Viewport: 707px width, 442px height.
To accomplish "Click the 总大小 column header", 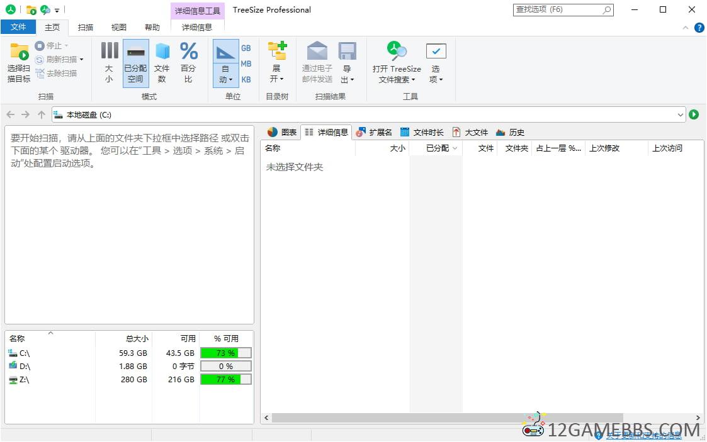I will click(123, 338).
